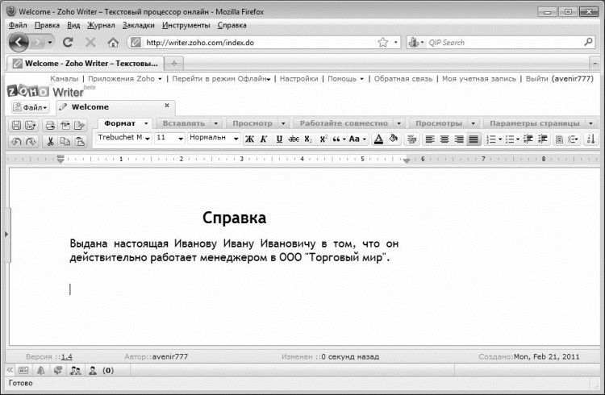This screenshot has width=605, height=395.
Task: Open the Trebuchet font dropdown
Action: coord(123,138)
